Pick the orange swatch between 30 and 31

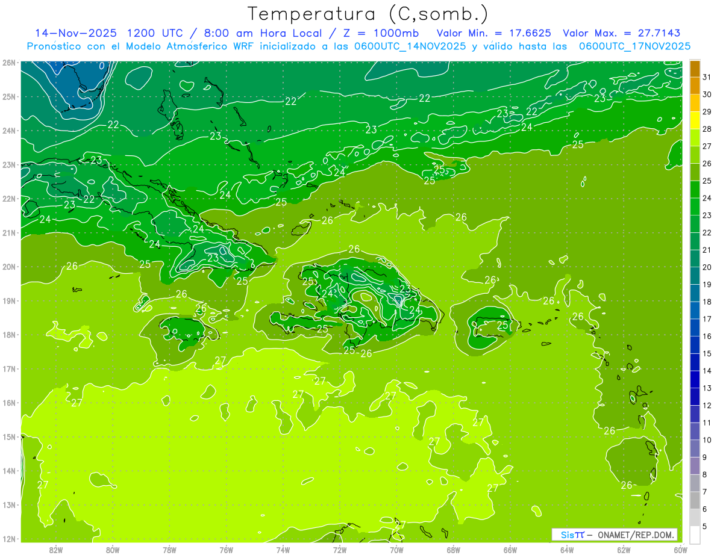coord(695,85)
